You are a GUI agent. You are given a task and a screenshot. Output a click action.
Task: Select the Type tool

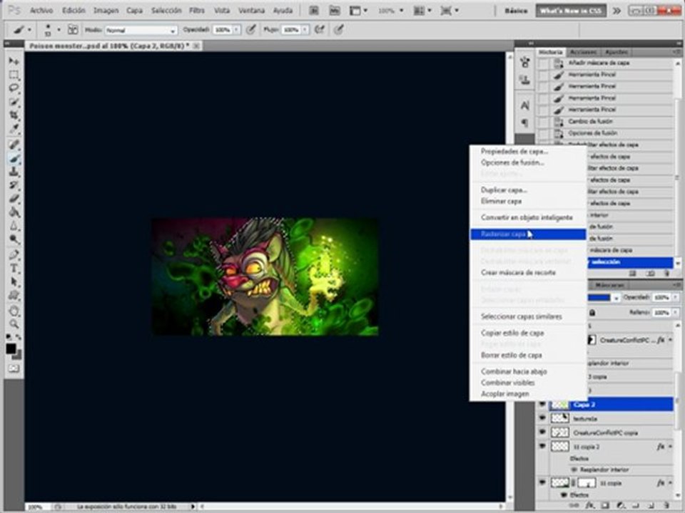(x=14, y=269)
